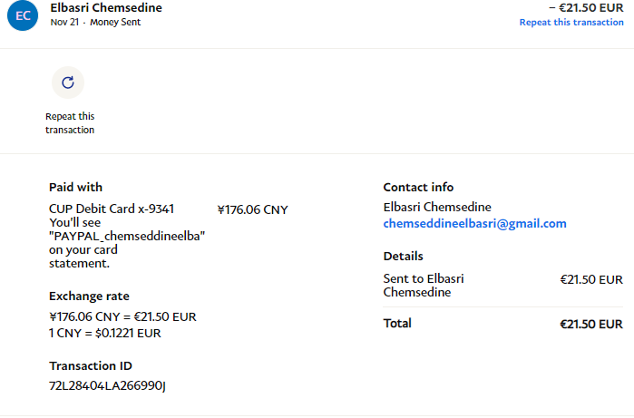This screenshot has height=418, width=634.
Task: Click the CUP Debit Card x-9341 text
Action: point(112,209)
